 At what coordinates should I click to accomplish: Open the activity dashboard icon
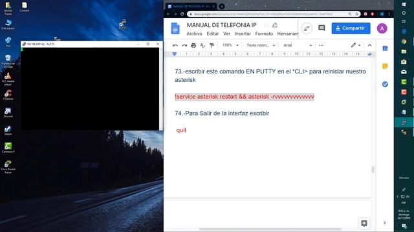click(x=307, y=28)
